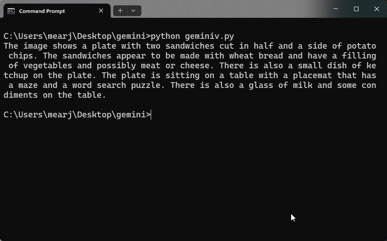
Task: Click the word 'cheese.' in the output
Action: (197, 66)
